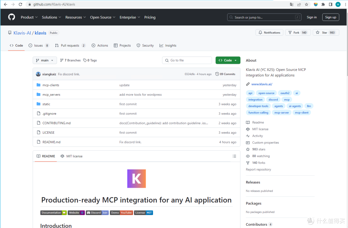Open the mcp-clients folder

[x=51, y=85]
